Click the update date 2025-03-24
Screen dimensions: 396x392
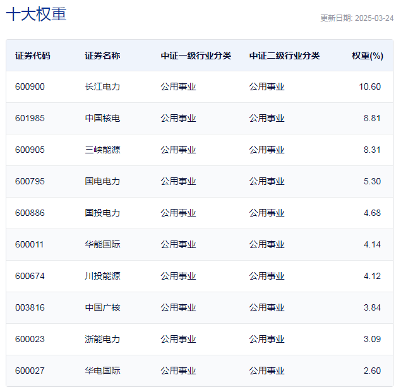click(x=374, y=18)
